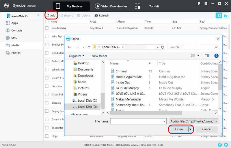Open dialog help question mark icon

216,56
